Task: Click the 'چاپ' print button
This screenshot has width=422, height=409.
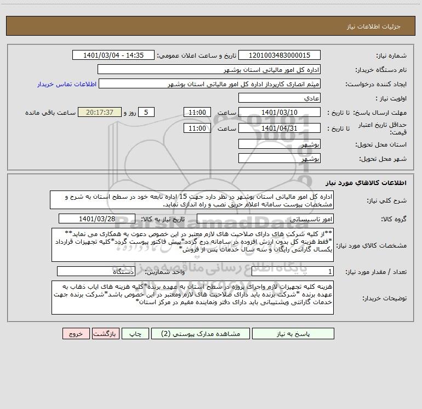Action: tap(135, 334)
